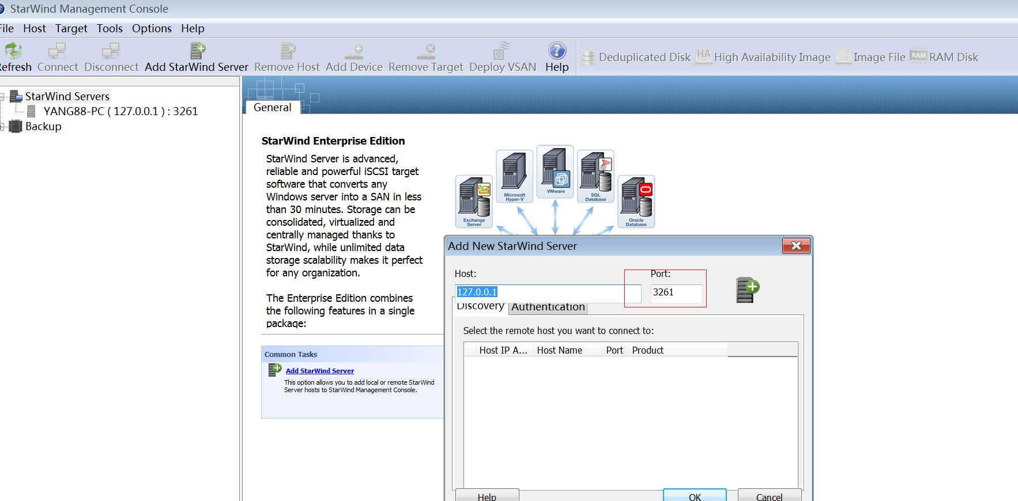This screenshot has height=501, width=1018.
Task: Click the dialog's Help button
Action: coord(487,495)
